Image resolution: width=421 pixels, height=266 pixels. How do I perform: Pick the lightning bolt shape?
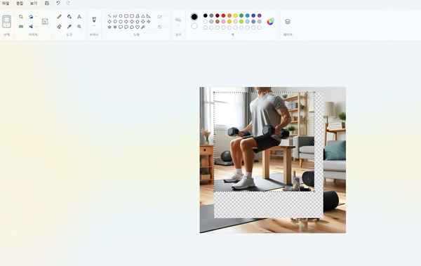(x=143, y=27)
